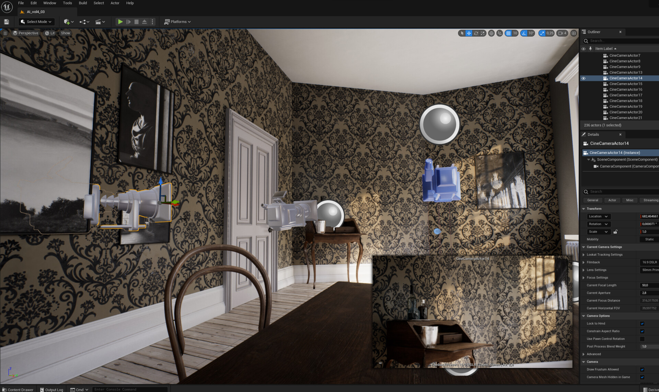Screen dimensions: 659x392
Task: Click the surface snapping icon
Action: (499, 33)
